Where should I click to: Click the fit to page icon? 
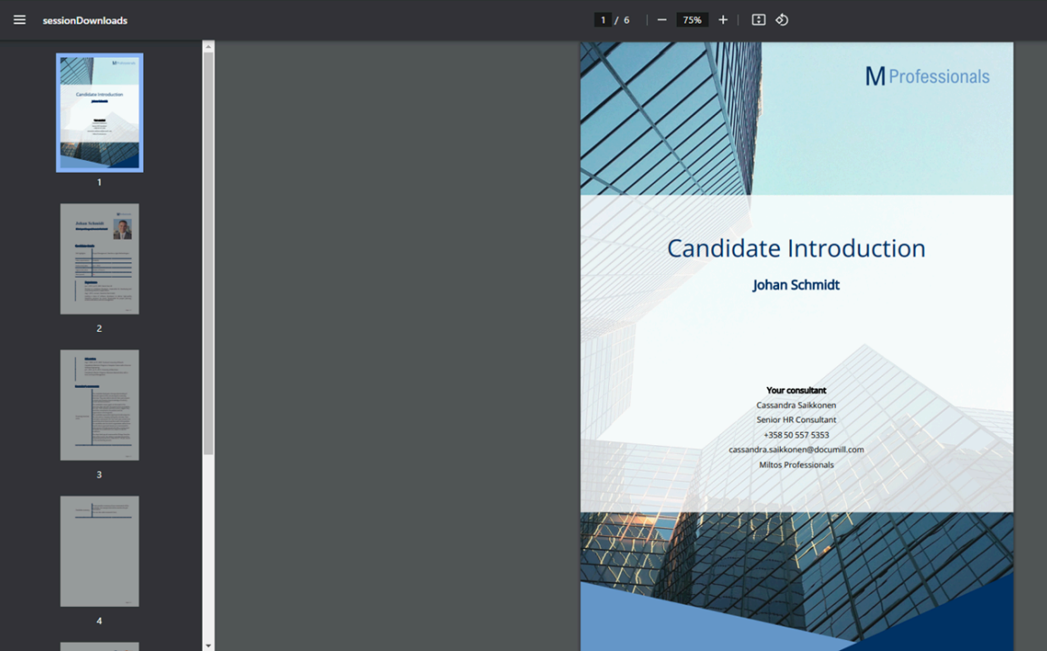(x=758, y=20)
